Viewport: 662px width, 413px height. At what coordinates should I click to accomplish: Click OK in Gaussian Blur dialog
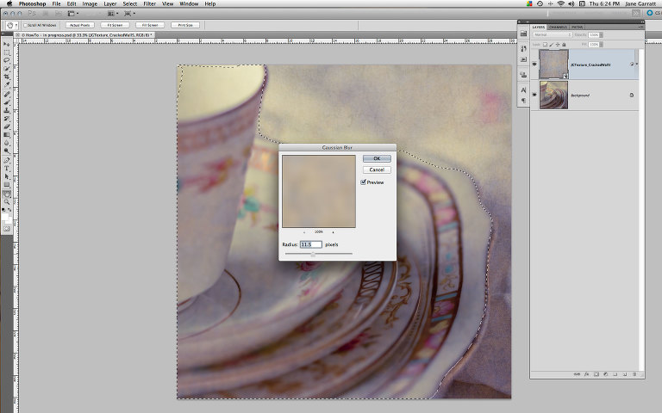point(377,158)
